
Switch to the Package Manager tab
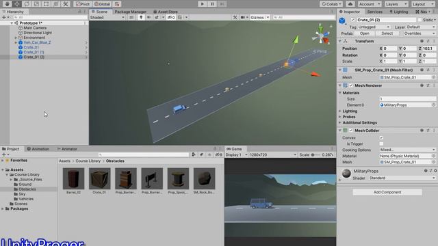pos(130,12)
